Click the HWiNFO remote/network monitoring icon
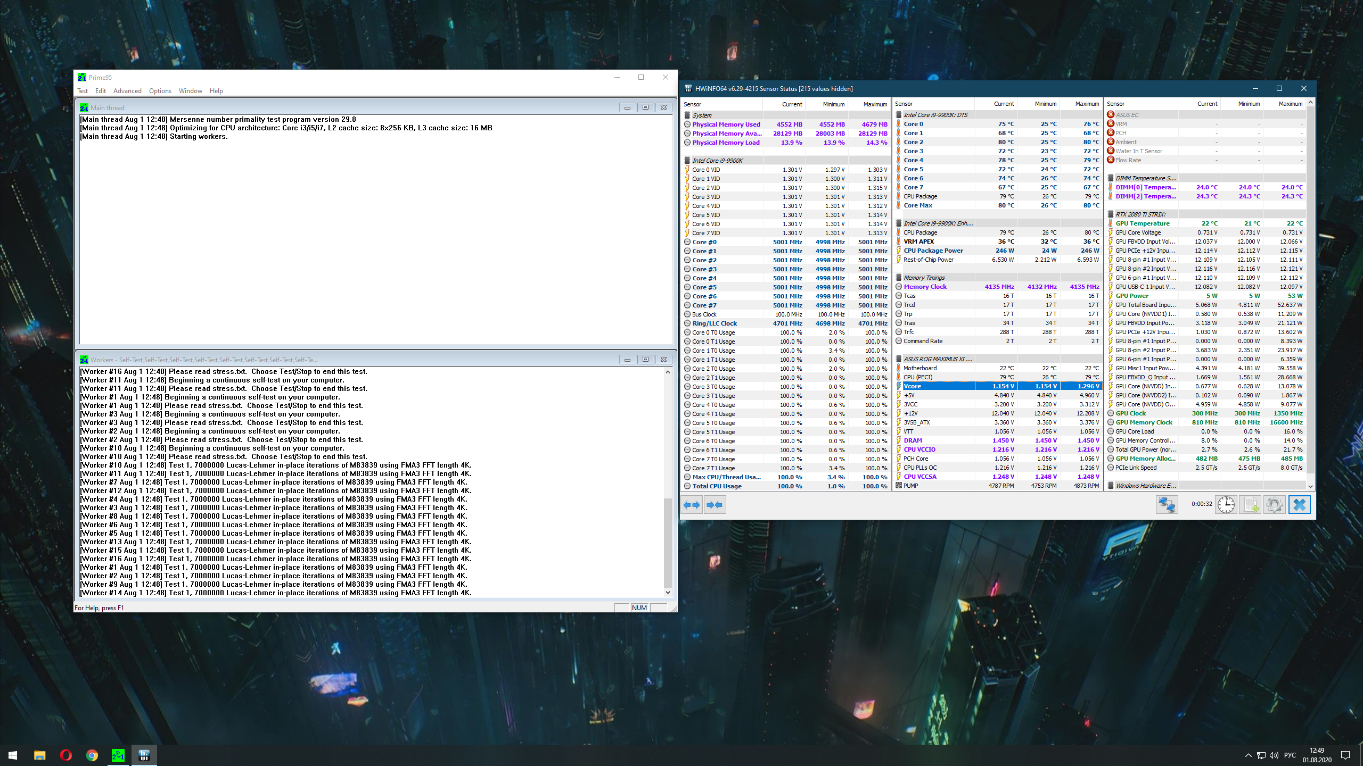This screenshot has width=1363, height=766. (x=1167, y=504)
